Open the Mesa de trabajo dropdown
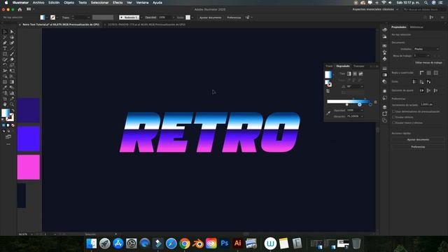Image resolution: width=448 pixels, height=252 pixels. [x=421, y=56]
